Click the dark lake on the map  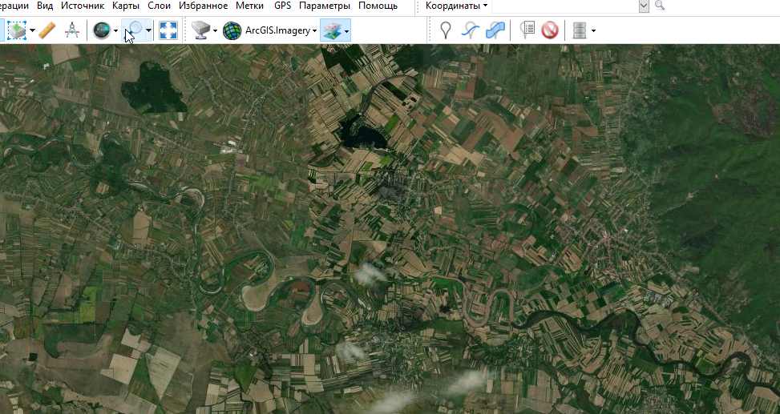click(x=152, y=86)
